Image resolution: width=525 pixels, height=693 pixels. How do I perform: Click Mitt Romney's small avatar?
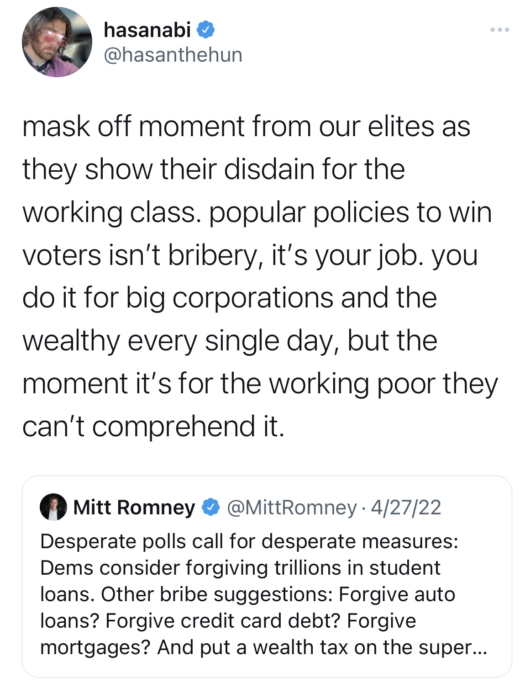coord(53,507)
